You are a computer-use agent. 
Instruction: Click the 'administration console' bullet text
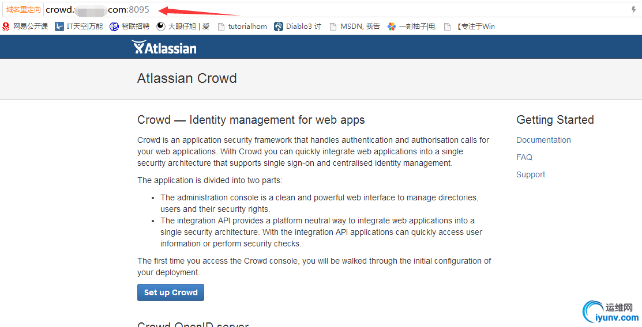pos(320,203)
